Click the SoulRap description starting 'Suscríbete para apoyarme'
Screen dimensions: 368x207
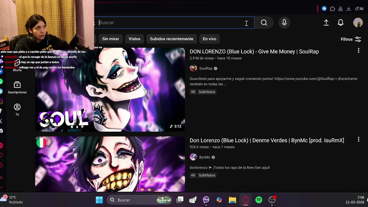273,81
